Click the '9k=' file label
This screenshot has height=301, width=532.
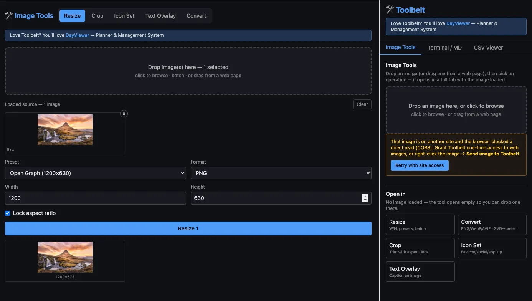10,150
